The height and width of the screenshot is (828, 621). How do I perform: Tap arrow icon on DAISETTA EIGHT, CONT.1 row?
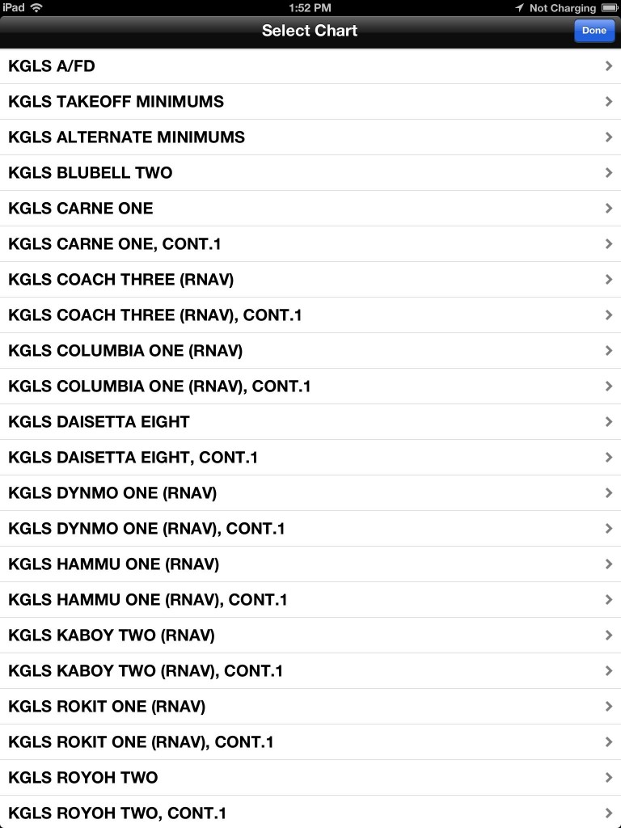609,458
